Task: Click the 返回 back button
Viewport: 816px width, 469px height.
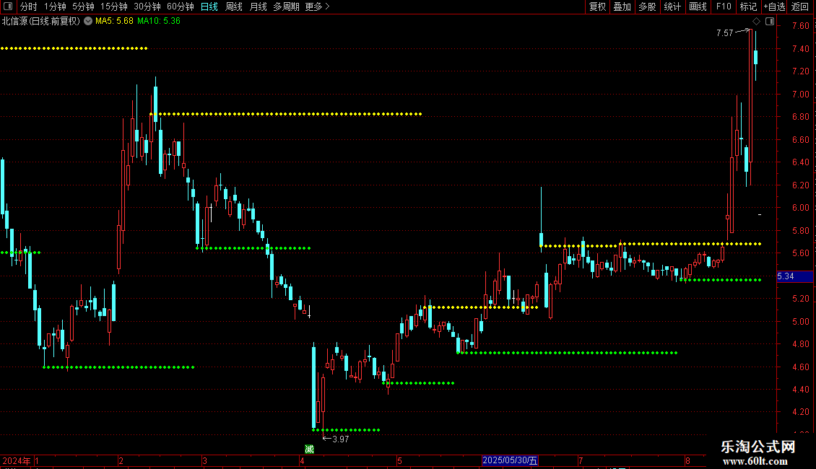Action: pyautogui.click(x=800, y=6)
